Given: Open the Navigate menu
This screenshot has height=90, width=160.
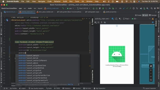Looking at the screenshot, I should point(41,1).
